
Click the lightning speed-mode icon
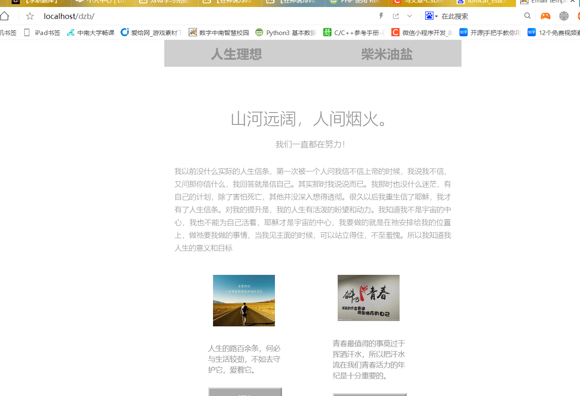[381, 16]
